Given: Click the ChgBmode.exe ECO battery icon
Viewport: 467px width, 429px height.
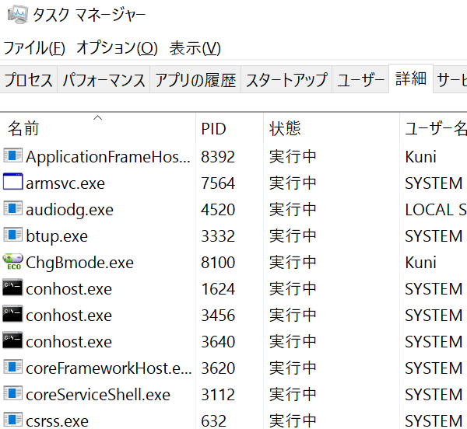Looking at the screenshot, I should (12, 261).
